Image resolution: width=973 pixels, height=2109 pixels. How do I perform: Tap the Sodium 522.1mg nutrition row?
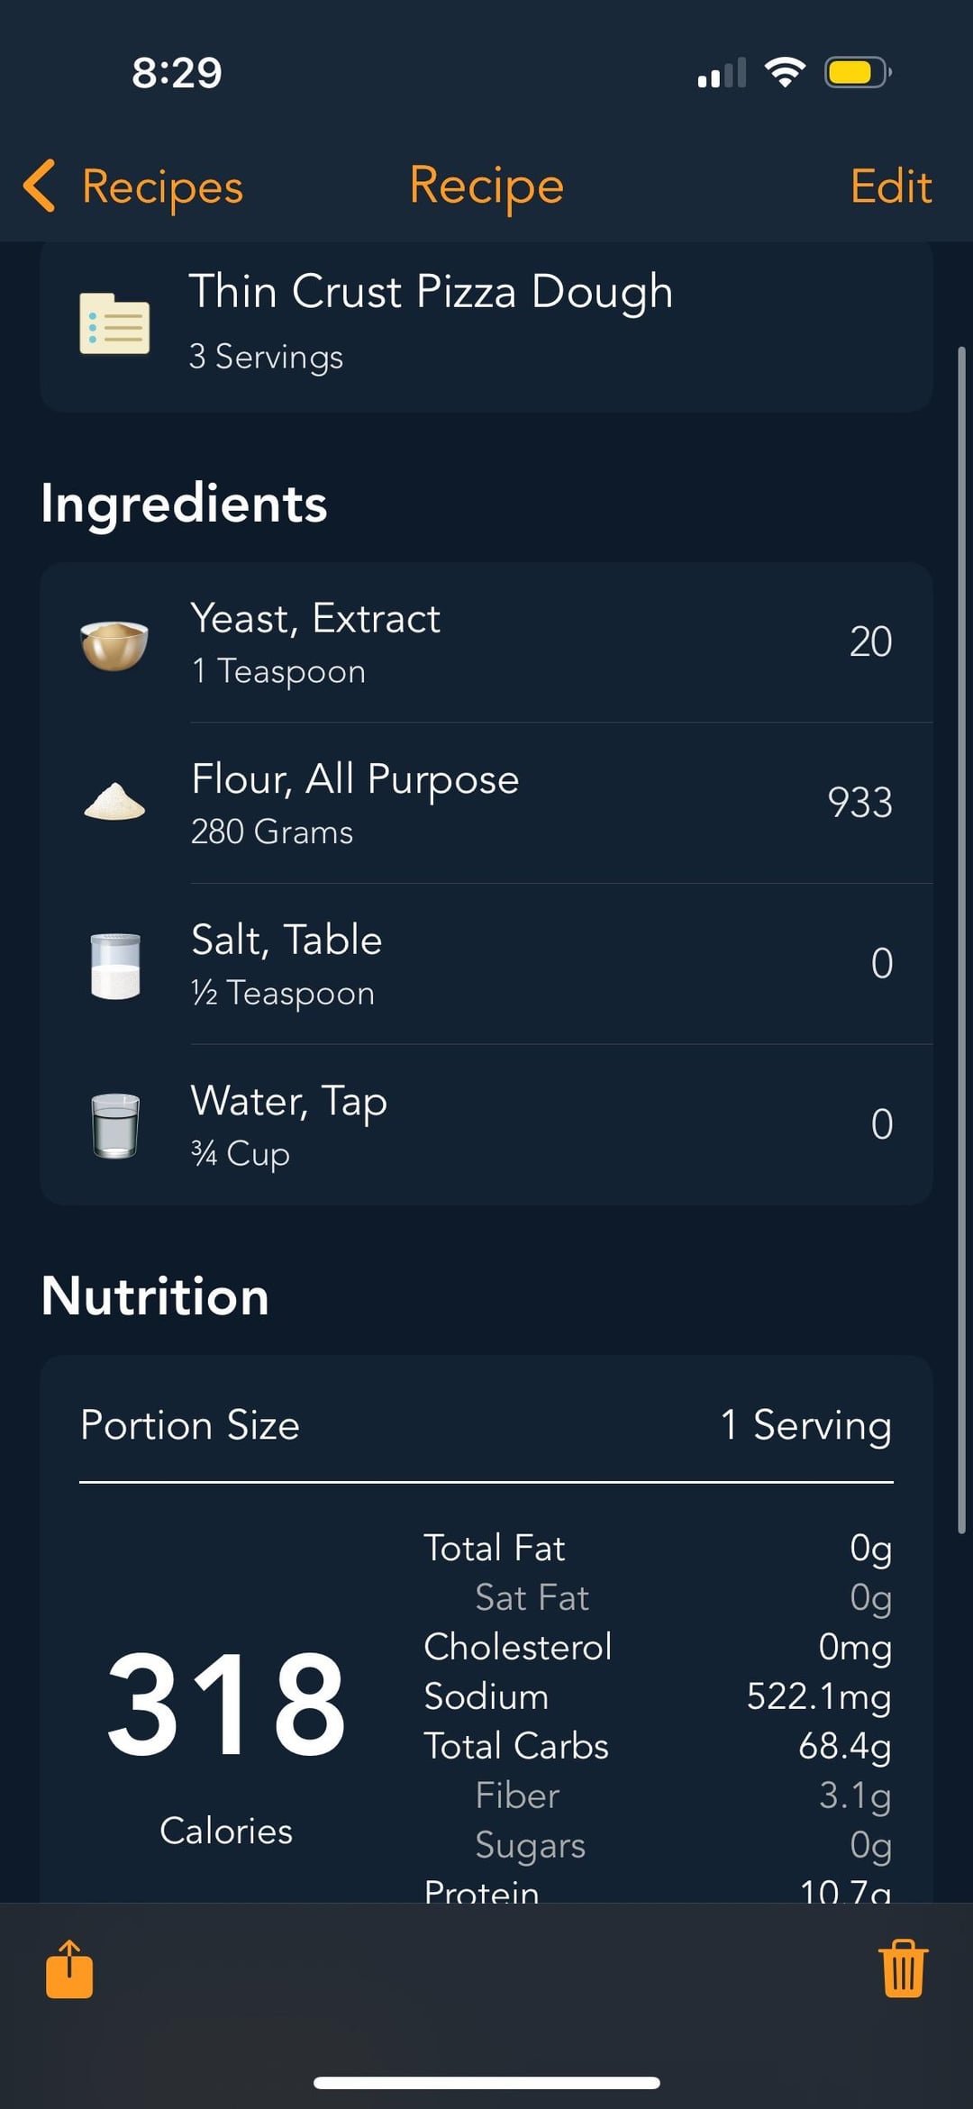click(657, 1696)
